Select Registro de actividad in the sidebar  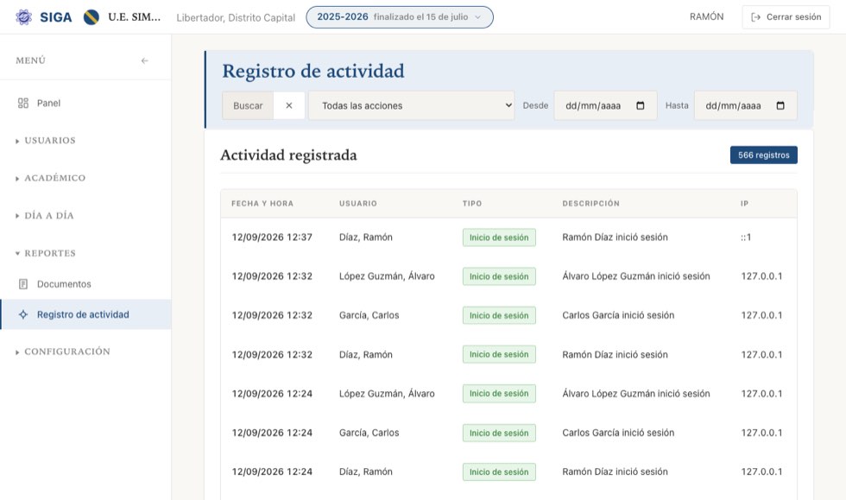(x=85, y=314)
